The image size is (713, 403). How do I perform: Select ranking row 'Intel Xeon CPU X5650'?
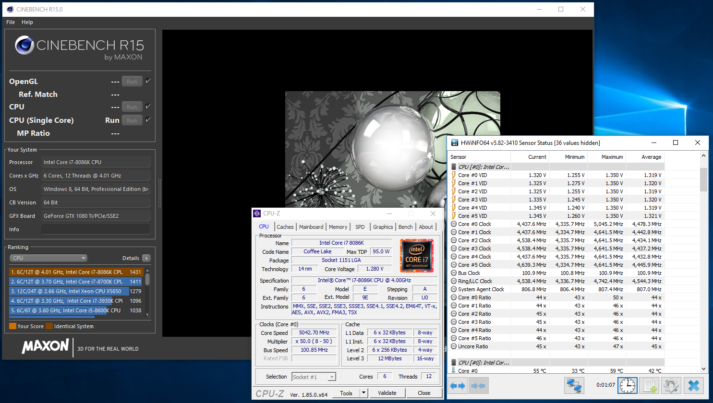76,291
